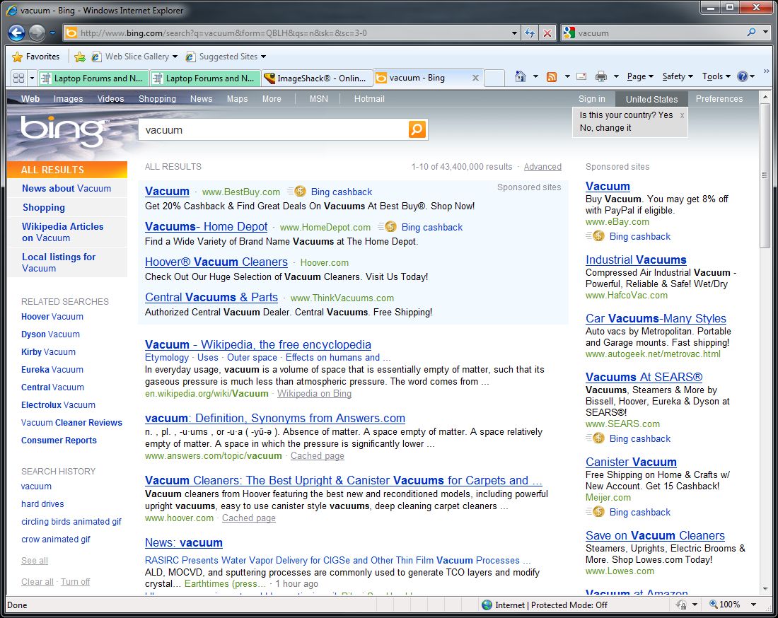778x618 pixels.
Task: Click in the Bing search input field
Action: pos(274,130)
